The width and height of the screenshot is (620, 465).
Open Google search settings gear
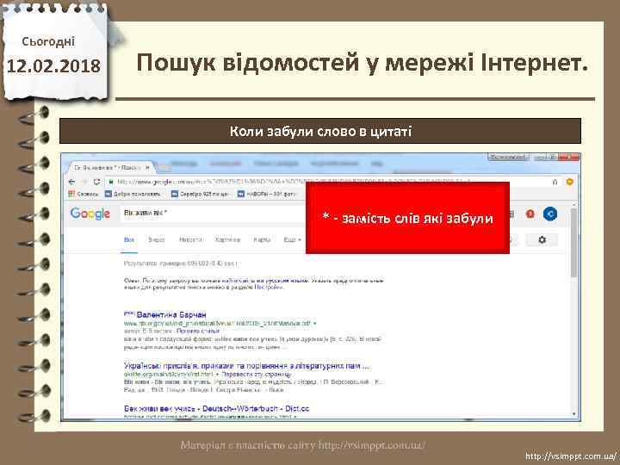542,239
